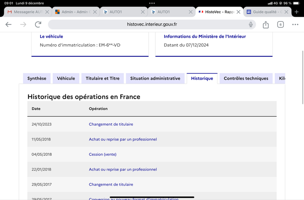Click Changement de titulaire dated 29/05/2017

tap(111, 184)
